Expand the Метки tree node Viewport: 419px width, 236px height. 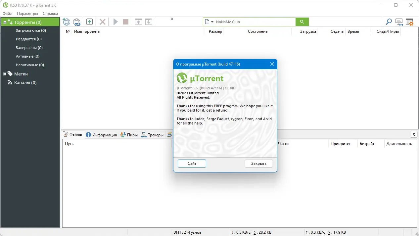coord(5,74)
